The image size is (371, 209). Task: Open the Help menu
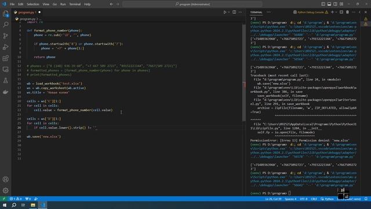(x=88, y=4)
